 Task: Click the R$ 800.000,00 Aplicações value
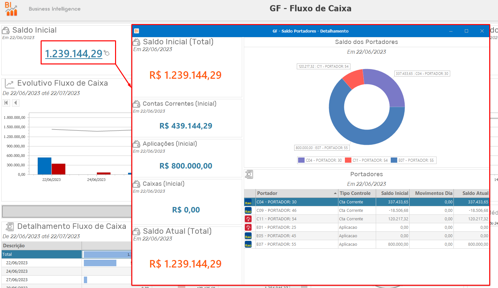click(x=186, y=166)
